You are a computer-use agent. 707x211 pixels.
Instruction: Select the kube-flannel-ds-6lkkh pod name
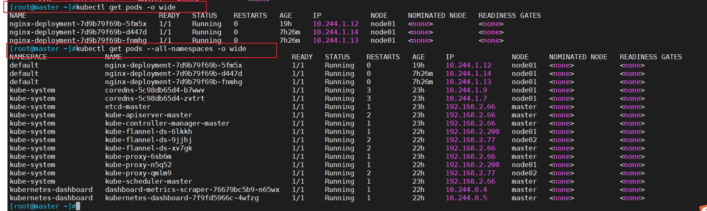149,131
